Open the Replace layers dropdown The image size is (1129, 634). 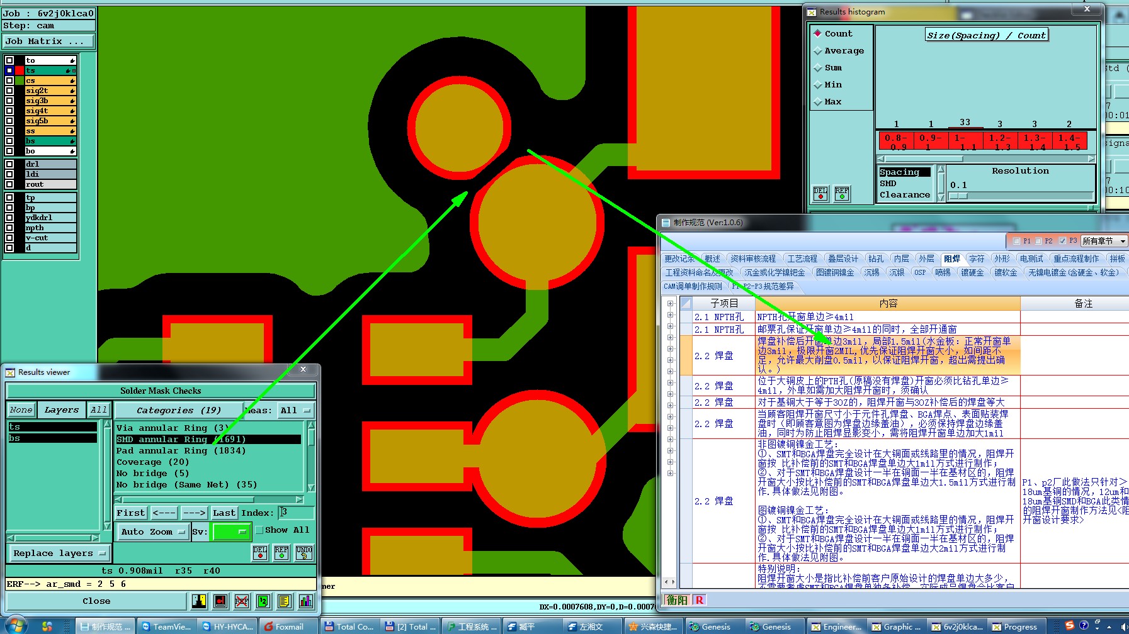(59, 553)
